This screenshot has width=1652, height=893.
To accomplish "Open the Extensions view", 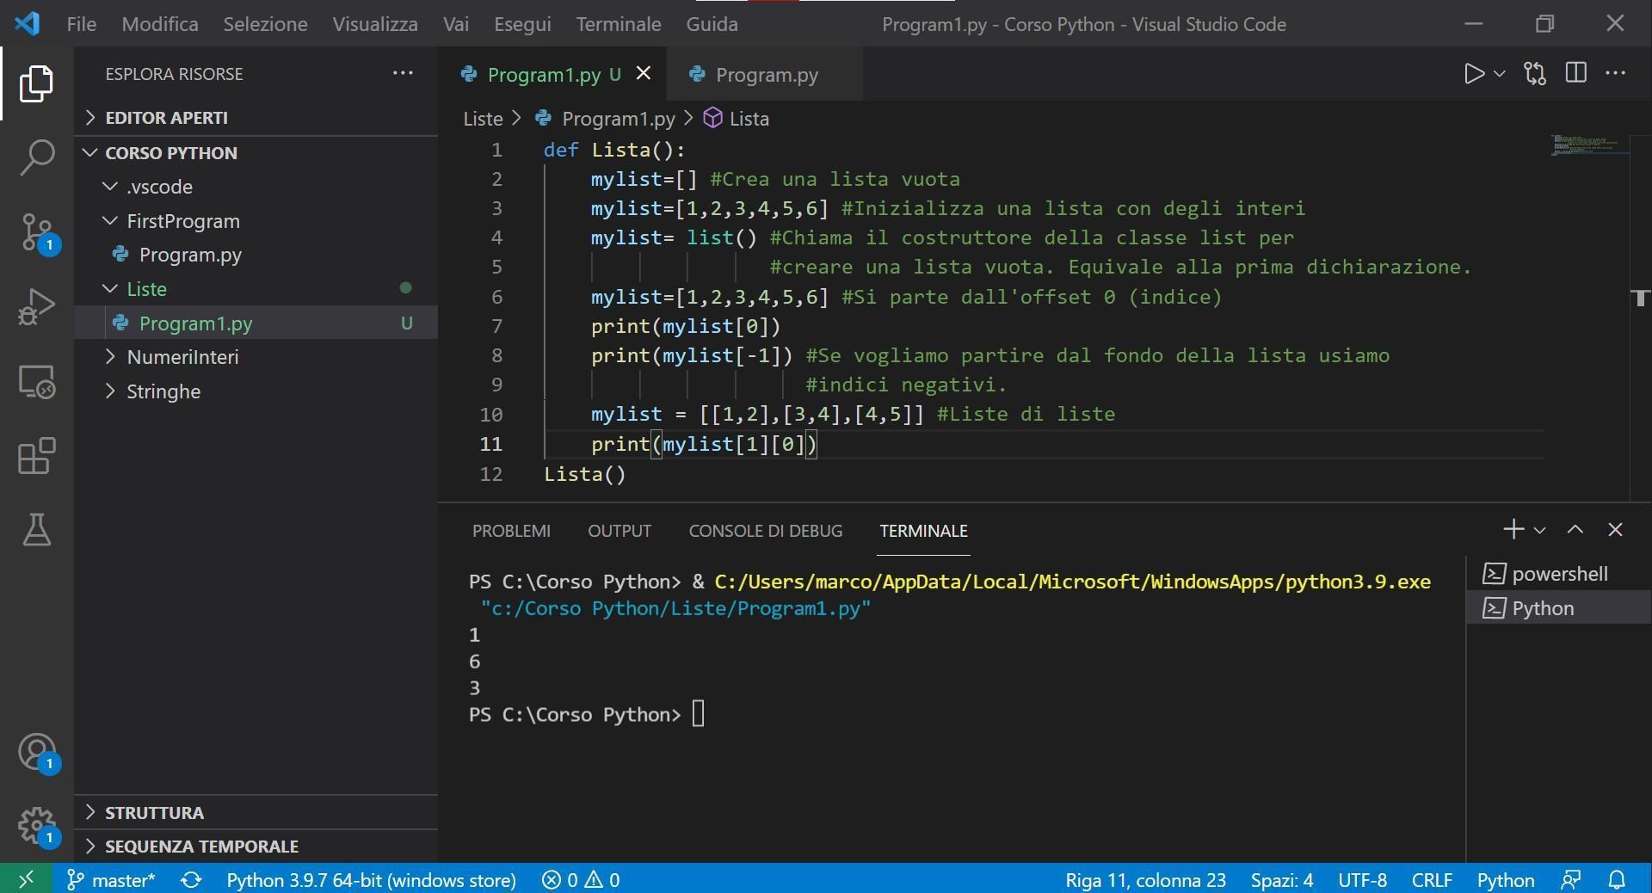I will [x=36, y=456].
